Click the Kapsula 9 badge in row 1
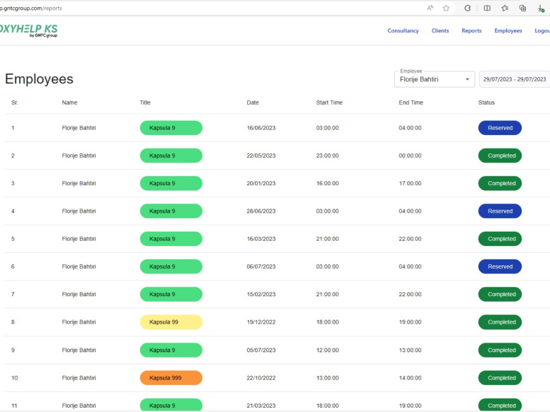550x412 pixels. coord(171,128)
